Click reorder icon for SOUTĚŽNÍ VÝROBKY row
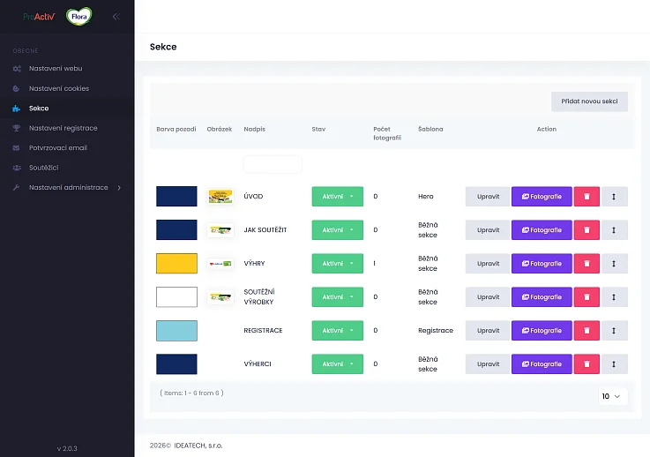 [x=614, y=297]
